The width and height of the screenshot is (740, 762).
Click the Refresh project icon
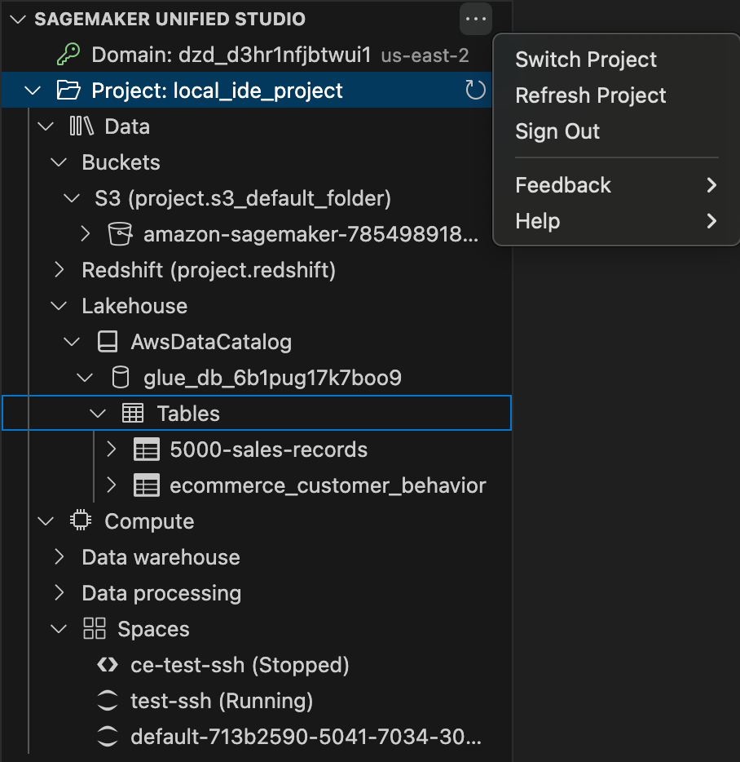tap(475, 90)
